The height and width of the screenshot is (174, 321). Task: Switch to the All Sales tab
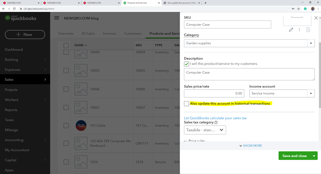(88, 33)
